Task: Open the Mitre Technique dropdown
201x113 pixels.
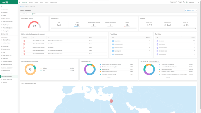Action: (154, 61)
